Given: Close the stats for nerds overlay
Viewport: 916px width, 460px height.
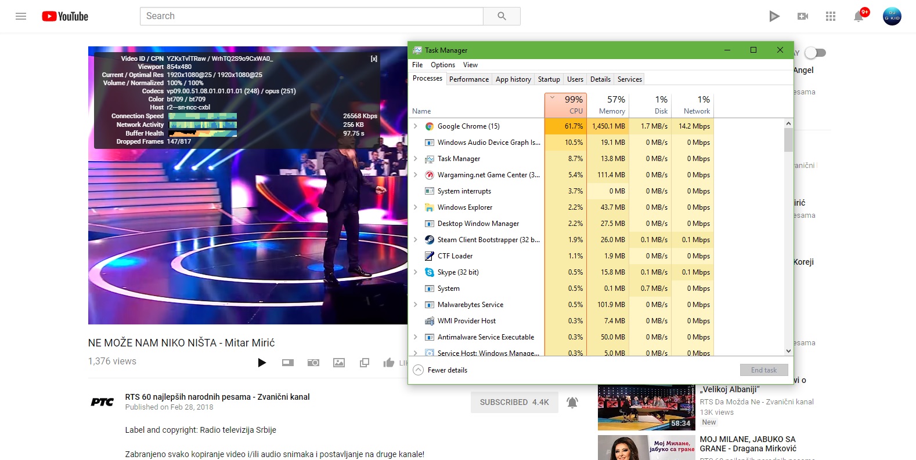Looking at the screenshot, I should click(x=374, y=59).
